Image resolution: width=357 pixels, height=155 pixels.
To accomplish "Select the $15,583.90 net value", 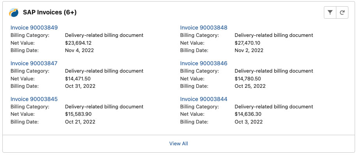I will pos(78,114).
